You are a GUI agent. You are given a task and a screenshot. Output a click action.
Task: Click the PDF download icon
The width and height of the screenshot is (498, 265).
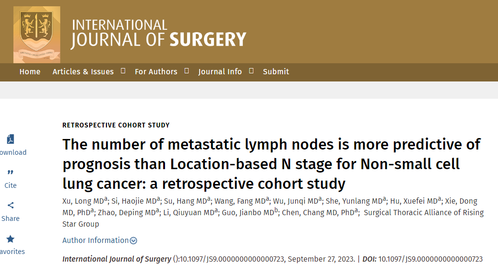(x=11, y=139)
